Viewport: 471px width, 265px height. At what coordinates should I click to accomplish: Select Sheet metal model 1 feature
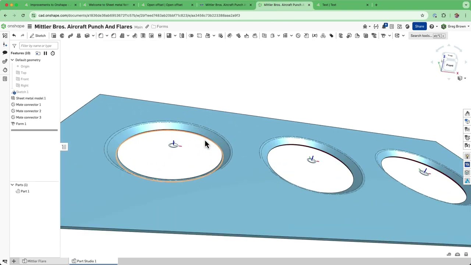31,98
